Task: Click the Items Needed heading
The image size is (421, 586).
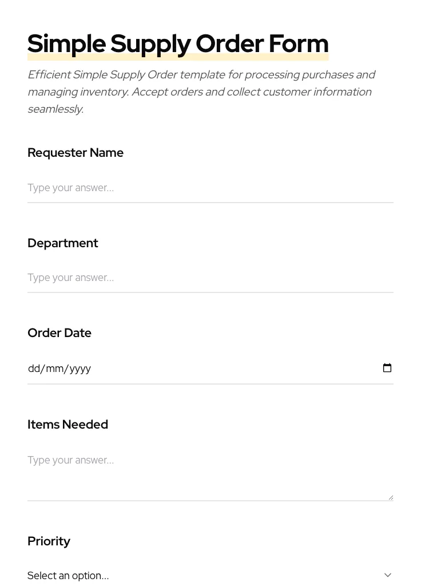Action: [x=67, y=424]
